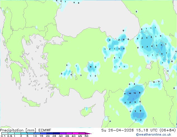Click the '50' label on the legend scale
Viewport: 177px width, 137px height.
coord(86,136)
